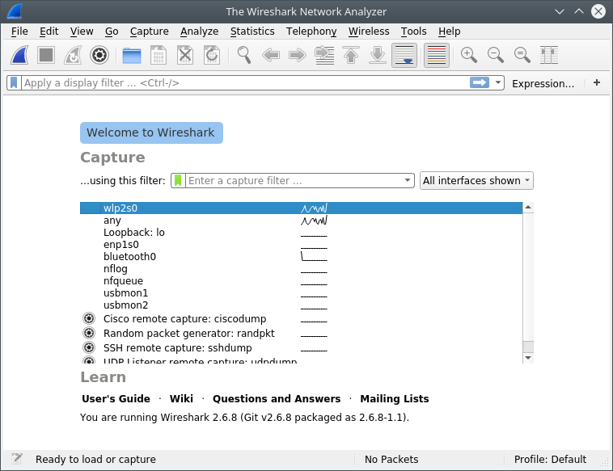This screenshot has width=613, height=471.
Task: Click the capture filter input field
Action: point(294,180)
